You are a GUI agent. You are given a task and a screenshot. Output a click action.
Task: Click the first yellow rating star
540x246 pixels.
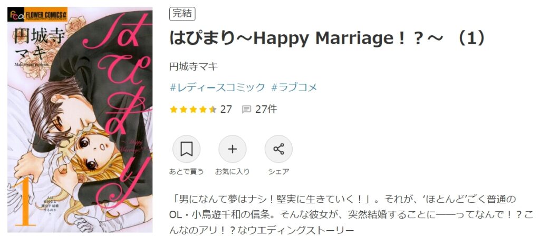pyautogui.click(x=173, y=110)
